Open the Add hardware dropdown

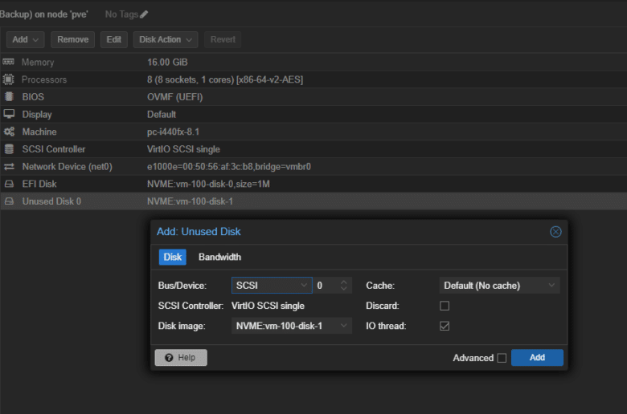click(25, 39)
